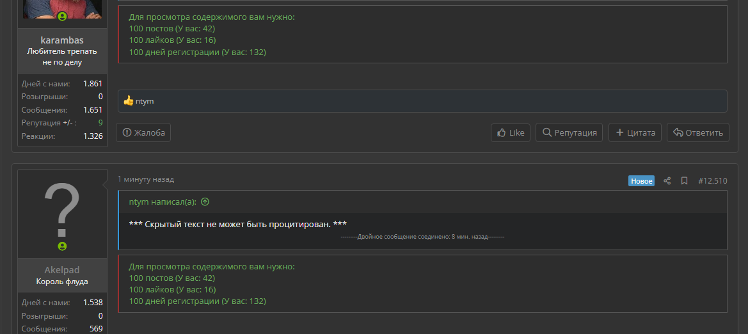The width and height of the screenshot is (748, 334).
Task: Bookmark post #12.510 with the bookmark icon
Action: coord(684,181)
